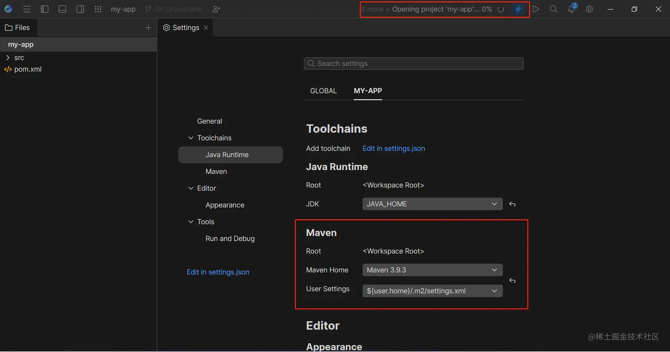Switch to the GLOBAL settings tab
Screen dimensions: 670x352
point(323,91)
